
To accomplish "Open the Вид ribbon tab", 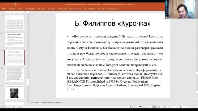I will click(x=85, y=9).
